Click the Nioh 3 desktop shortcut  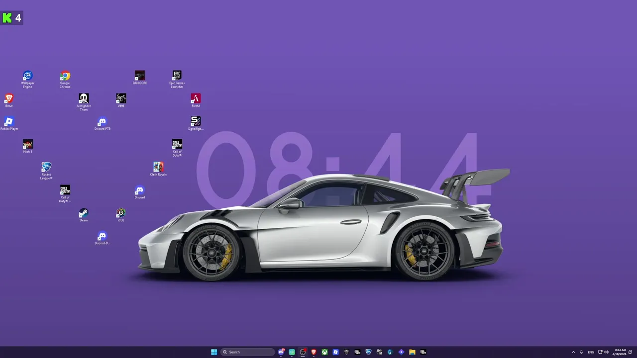pos(28,146)
